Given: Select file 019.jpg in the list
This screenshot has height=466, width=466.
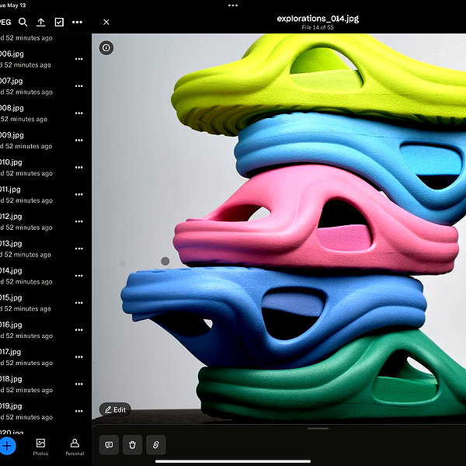Looking at the screenshot, I should click(46, 411).
